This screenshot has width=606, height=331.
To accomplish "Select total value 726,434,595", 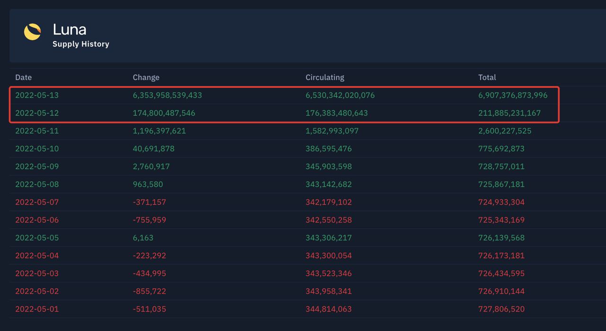I will [x=501, y=273].
